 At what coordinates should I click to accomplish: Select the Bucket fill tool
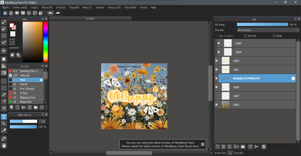4,66
